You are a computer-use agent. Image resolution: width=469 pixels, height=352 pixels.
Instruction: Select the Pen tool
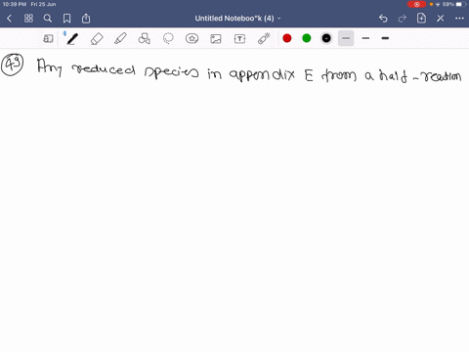click(x=72, y=39)
